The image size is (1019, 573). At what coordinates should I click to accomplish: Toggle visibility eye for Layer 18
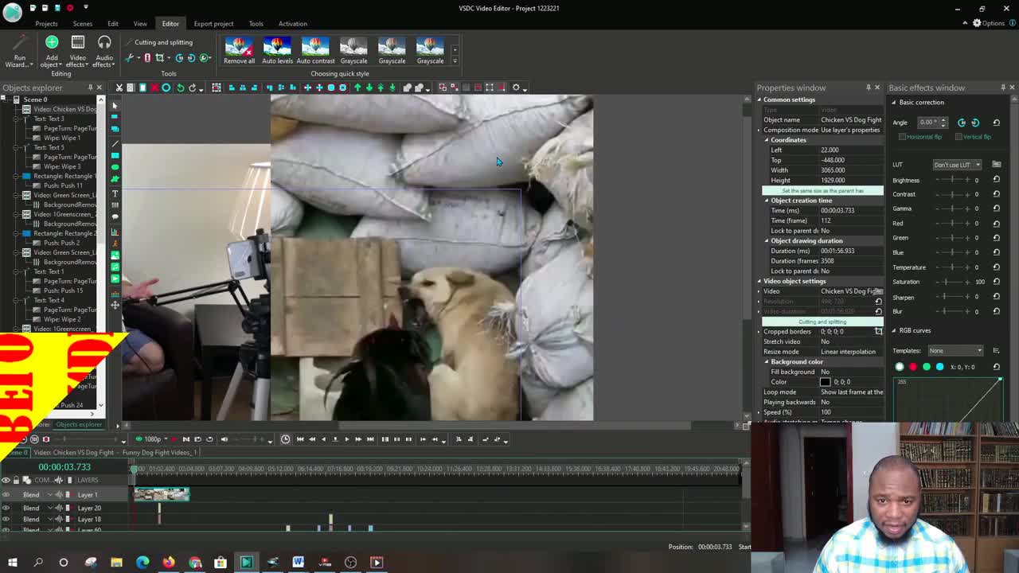(x=6, y=519)
